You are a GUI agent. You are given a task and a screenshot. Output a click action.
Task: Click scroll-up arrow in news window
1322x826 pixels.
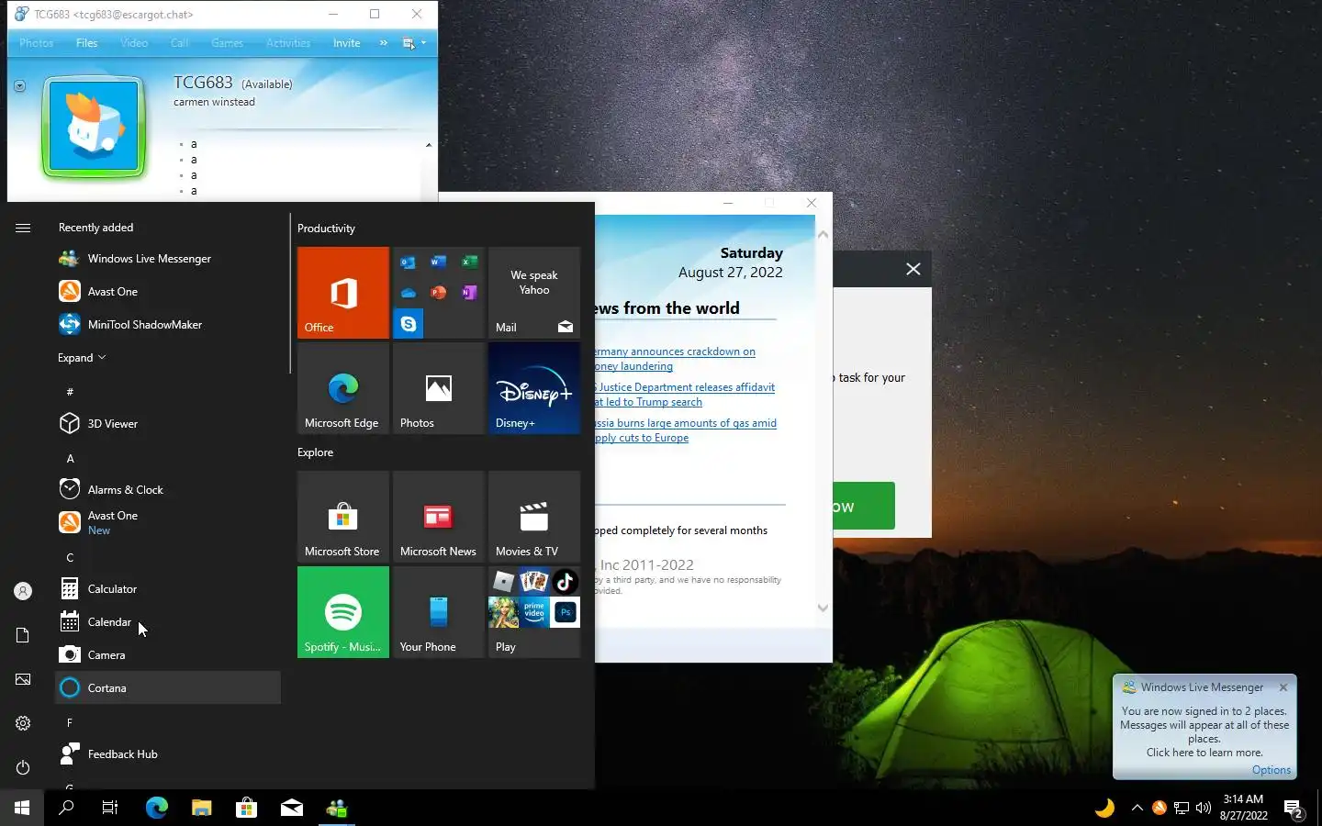point(823,235)
